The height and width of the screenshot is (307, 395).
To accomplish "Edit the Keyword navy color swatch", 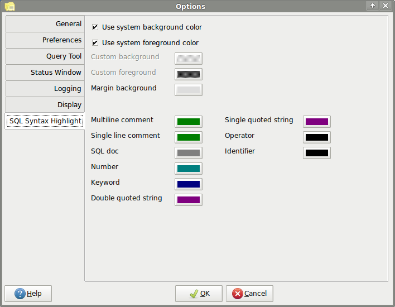I will 189,184.
